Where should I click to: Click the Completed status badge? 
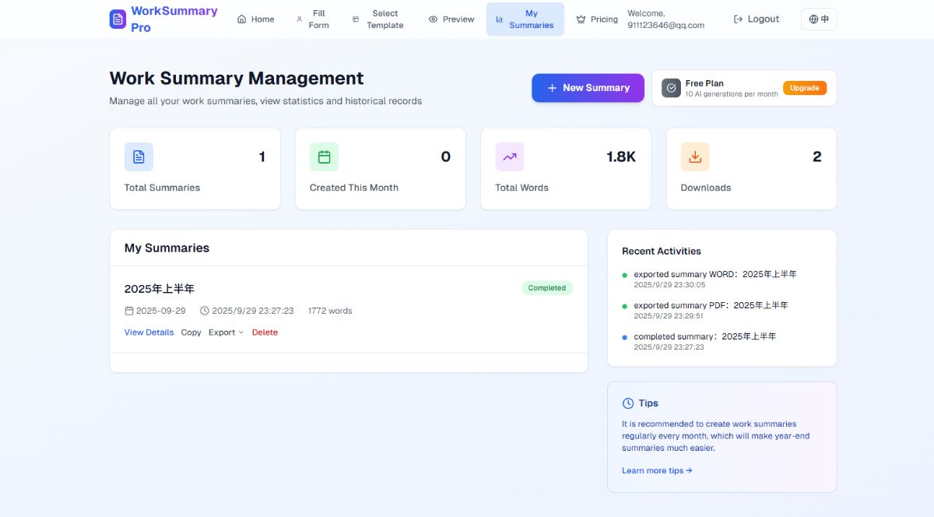point(546,287)
